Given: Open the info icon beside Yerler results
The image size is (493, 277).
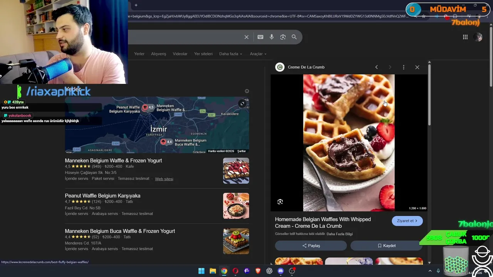Looking at the screenshot, I should (x=247, y=91).
